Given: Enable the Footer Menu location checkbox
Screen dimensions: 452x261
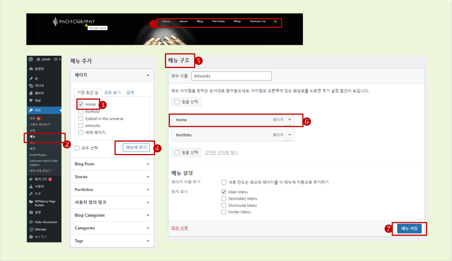Looking at the screenshot, I should click(224, 212).
